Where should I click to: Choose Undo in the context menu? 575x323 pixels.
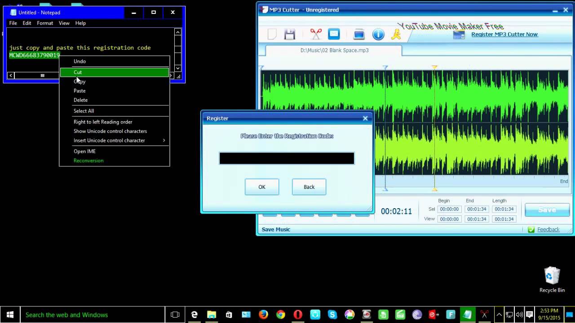tap(115, 61)
